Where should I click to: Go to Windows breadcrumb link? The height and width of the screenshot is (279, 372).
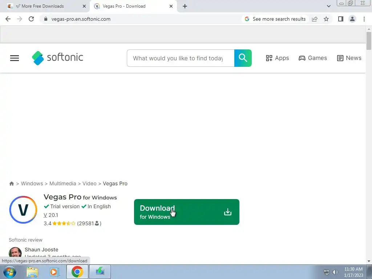(32, 183)
